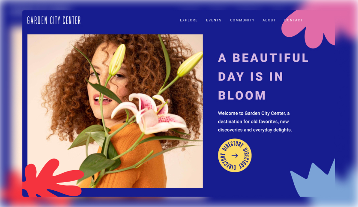Click the yellow lily bud at top of photo
Screen dimensions: 358x207
click(117, 60)
